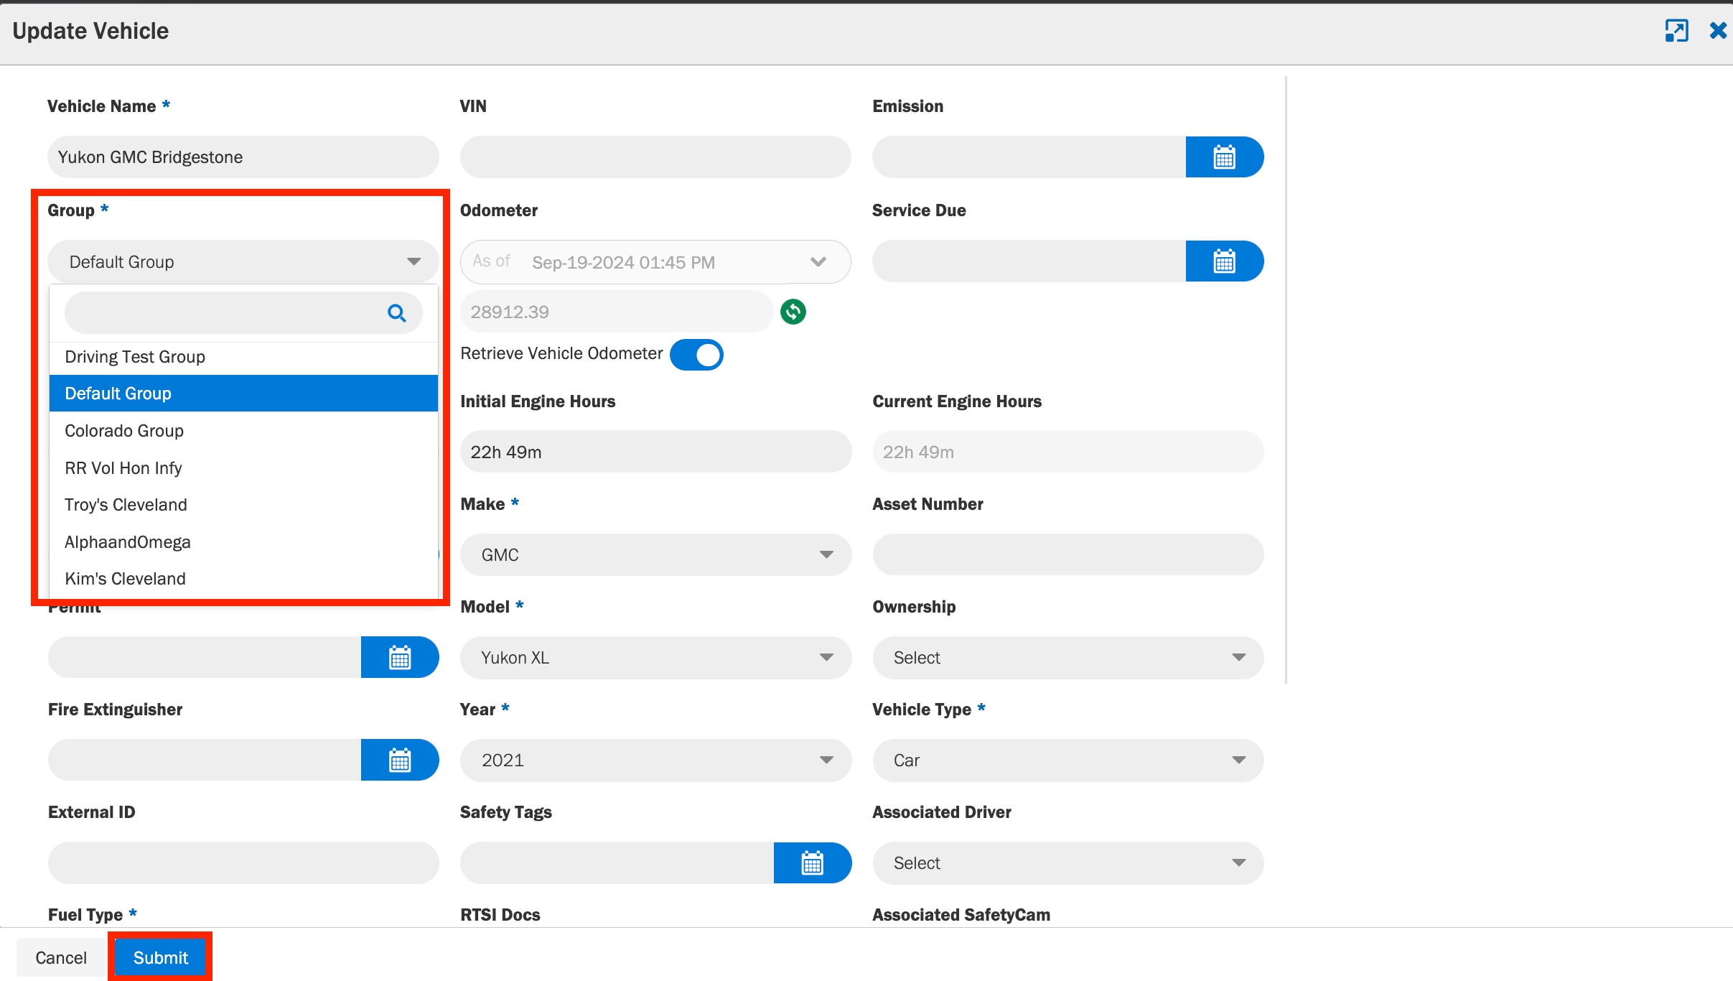Viewport: 1733px width, 981px height.
Task: Open the Ownership Select dropdown
Action: pyautogui.click(x=1068, y=657)
